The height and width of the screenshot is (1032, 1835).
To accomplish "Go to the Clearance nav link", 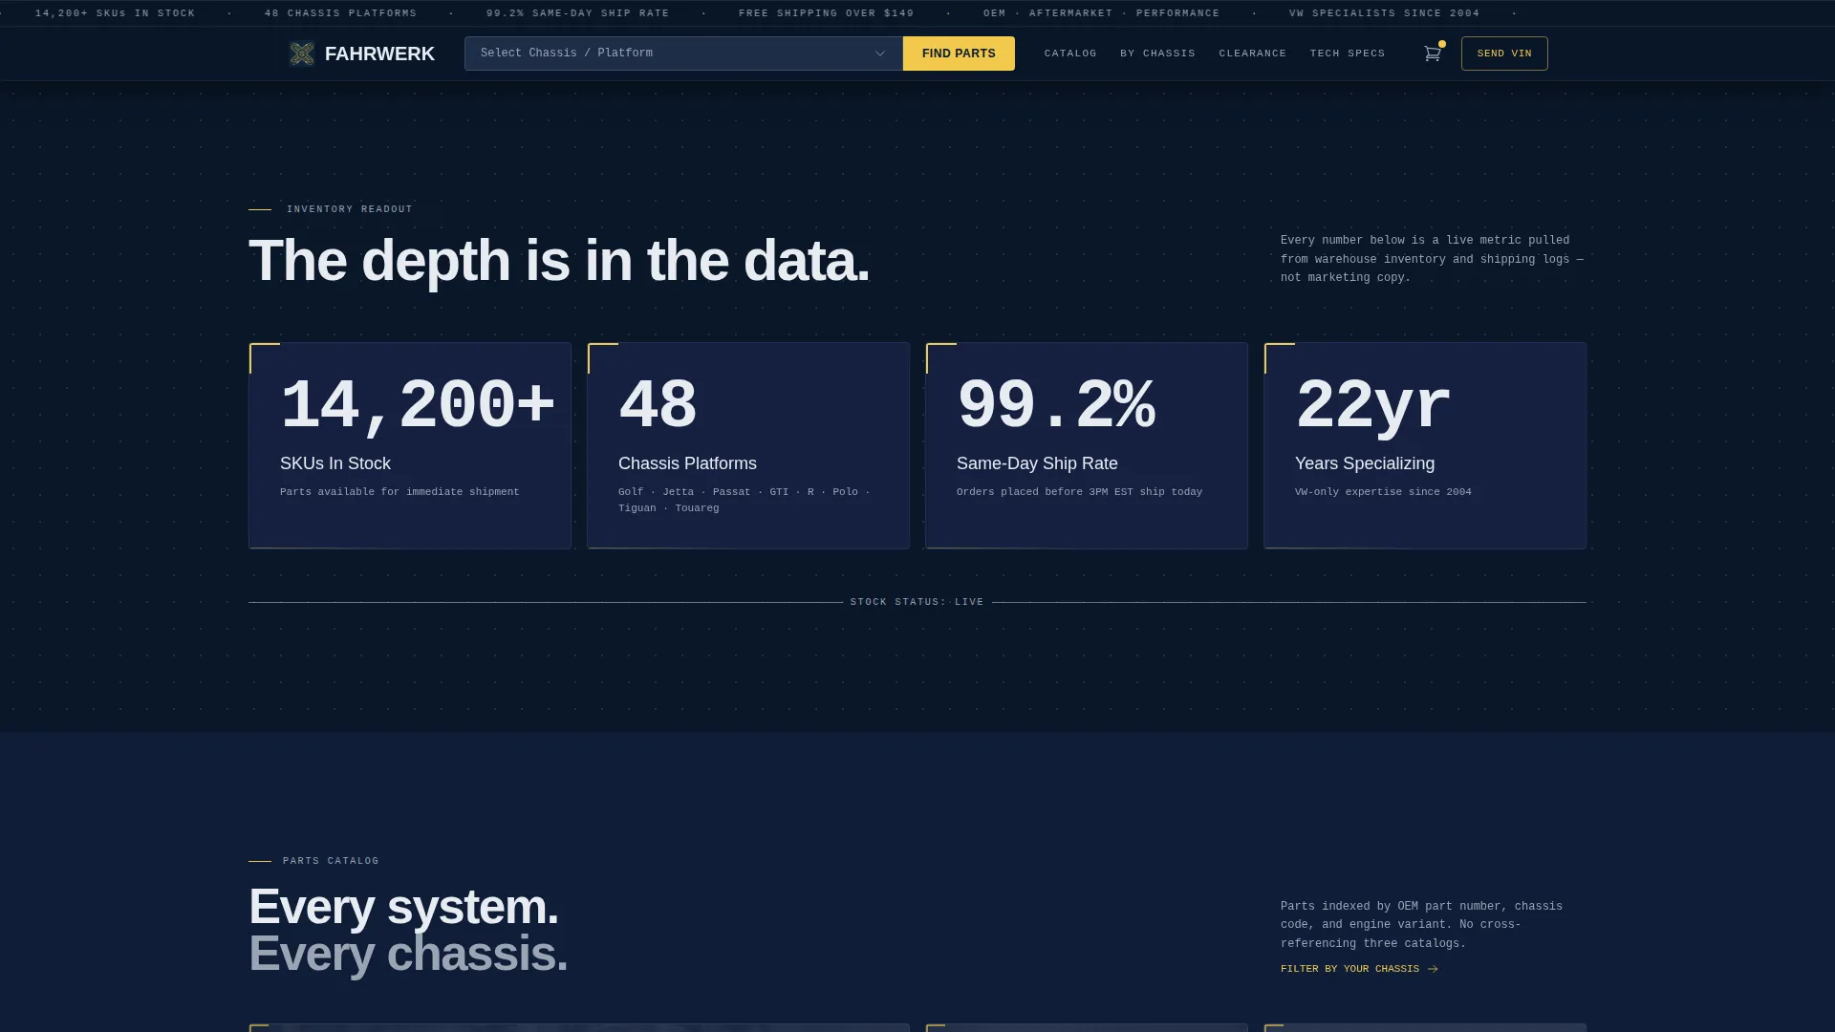I will click(x=1252, y=54).
